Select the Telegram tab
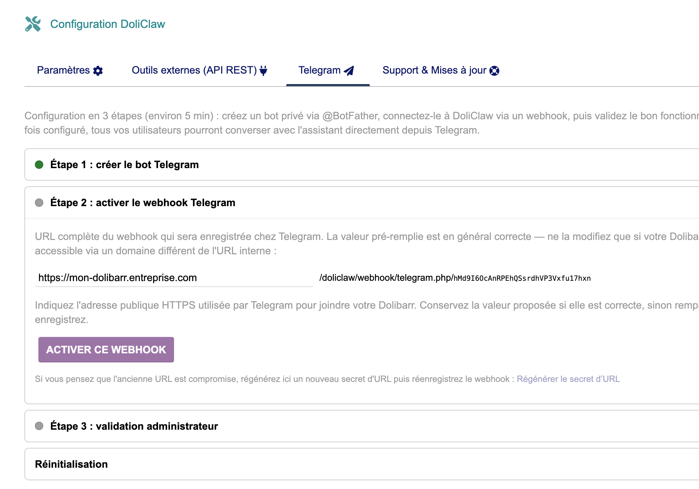The height and width of the screenshot is (489, 699). pyautogui.click(x=320, y=70)
